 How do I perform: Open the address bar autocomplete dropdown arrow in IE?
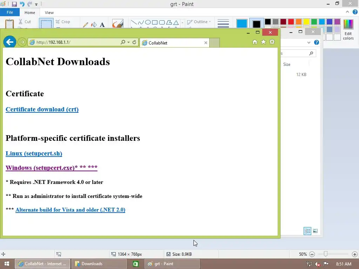coord(128,42)
